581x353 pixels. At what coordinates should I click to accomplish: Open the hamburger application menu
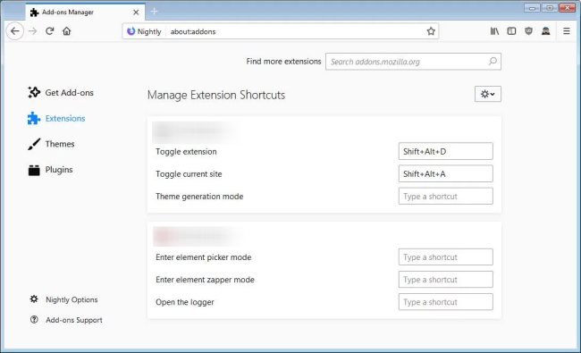tap(567, 31)
